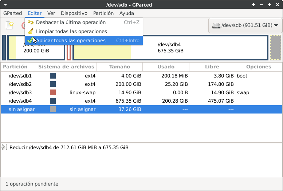Select Limpiar todas las operaciones

[x=71, y=32]
